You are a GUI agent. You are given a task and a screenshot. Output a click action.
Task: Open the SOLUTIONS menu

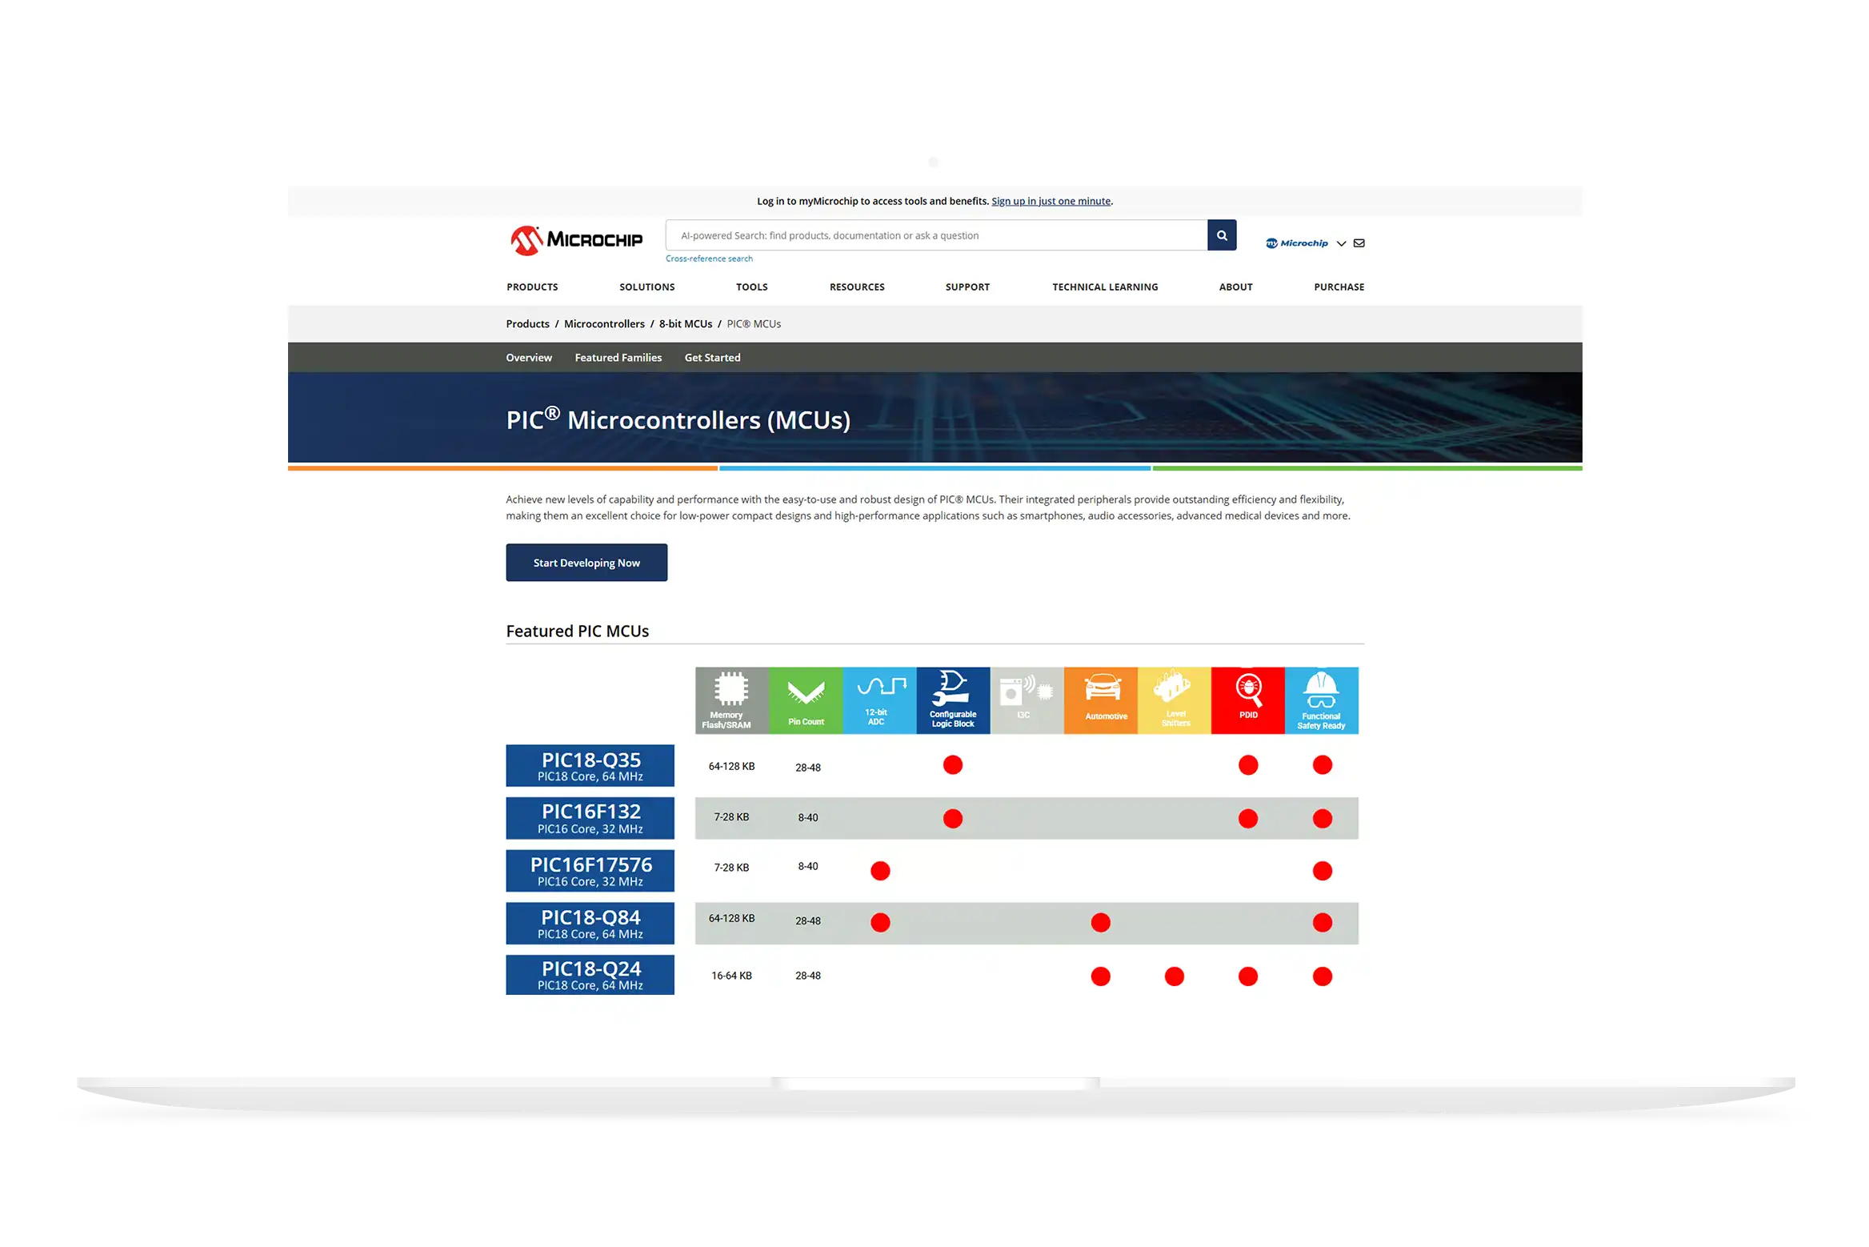tap(646, 287)
